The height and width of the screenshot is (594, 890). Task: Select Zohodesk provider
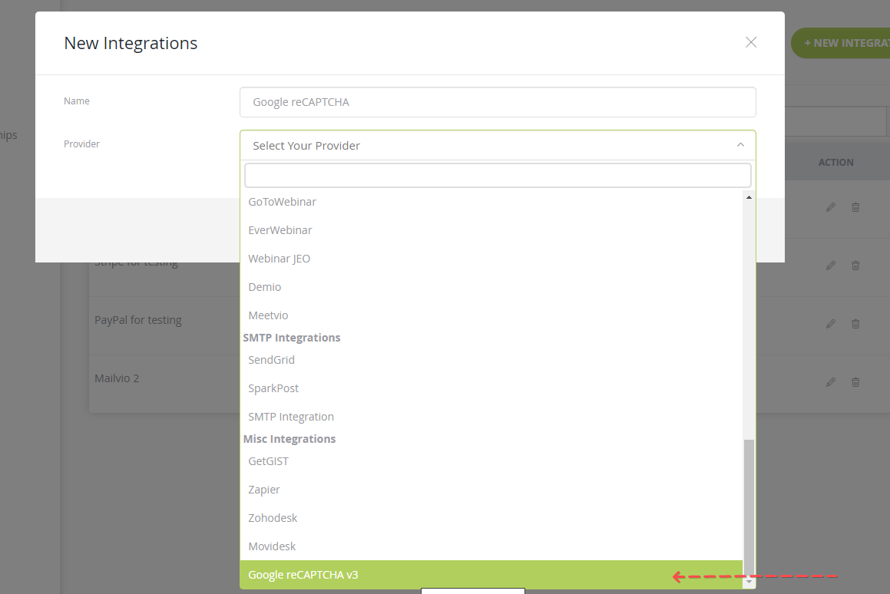(491, 518)
